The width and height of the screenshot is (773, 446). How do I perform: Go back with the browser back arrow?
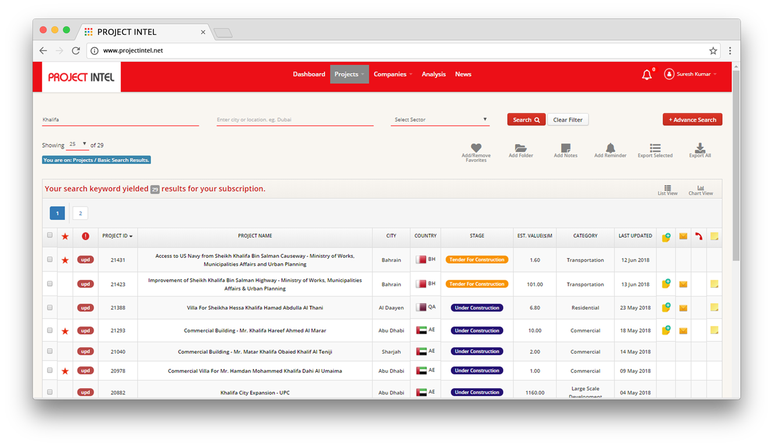click(43, 51)
